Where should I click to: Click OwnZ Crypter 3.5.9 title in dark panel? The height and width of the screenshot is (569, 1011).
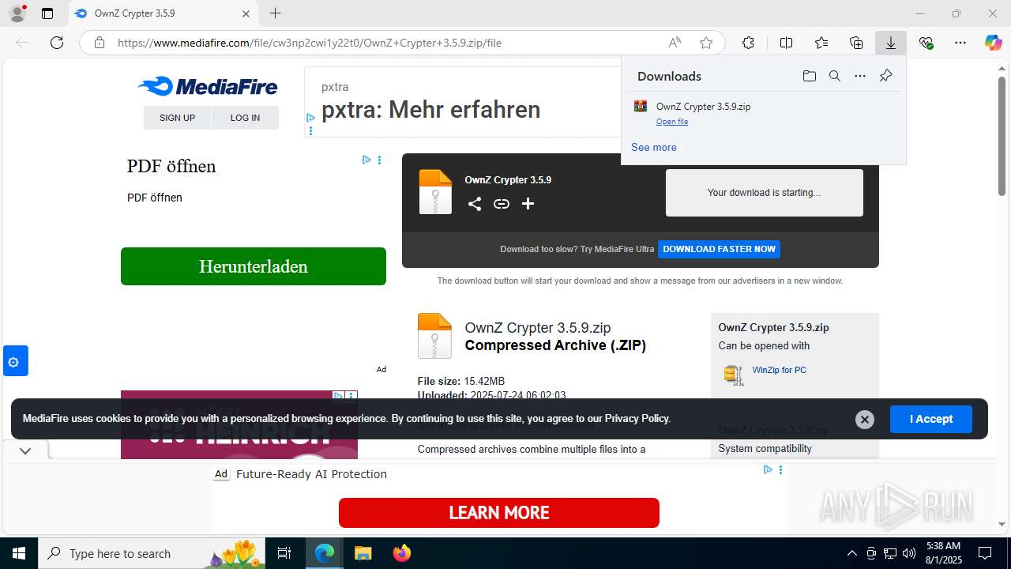508,180
